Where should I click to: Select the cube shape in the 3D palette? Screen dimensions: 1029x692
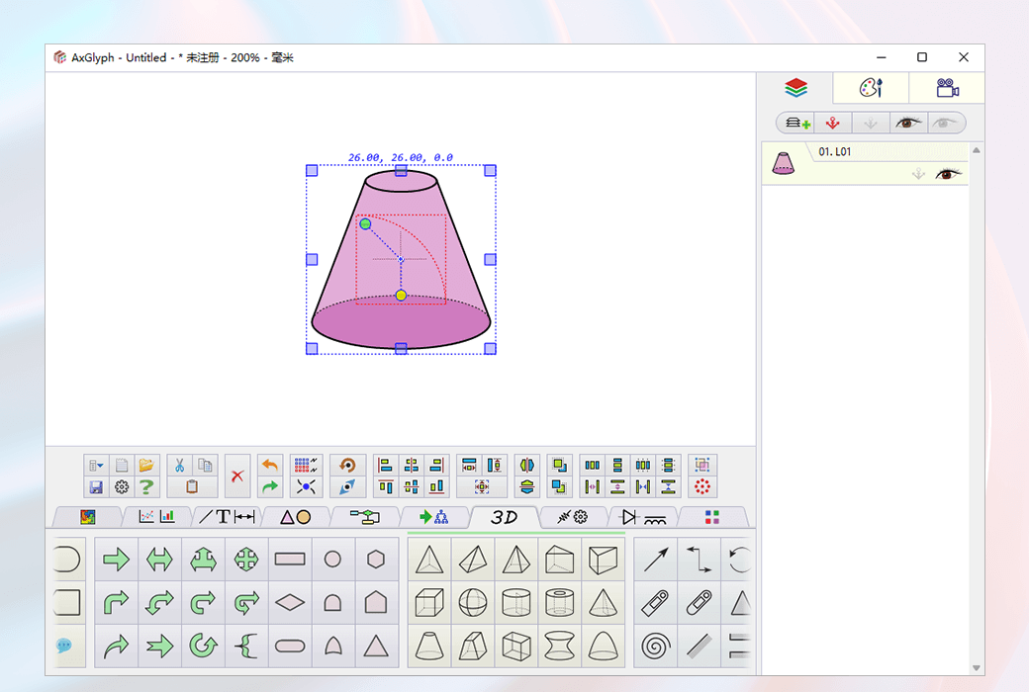click(x=427, y=603)
